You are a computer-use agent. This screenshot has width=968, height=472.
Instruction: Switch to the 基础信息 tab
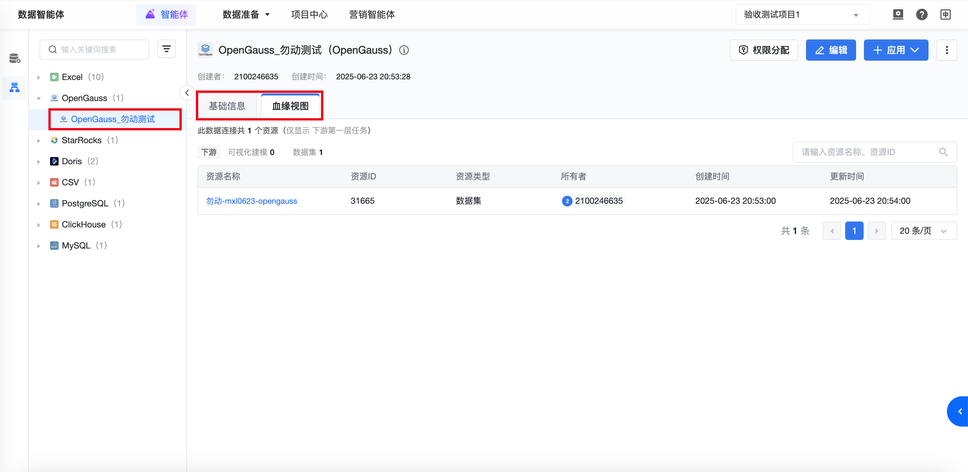[227, 106]
